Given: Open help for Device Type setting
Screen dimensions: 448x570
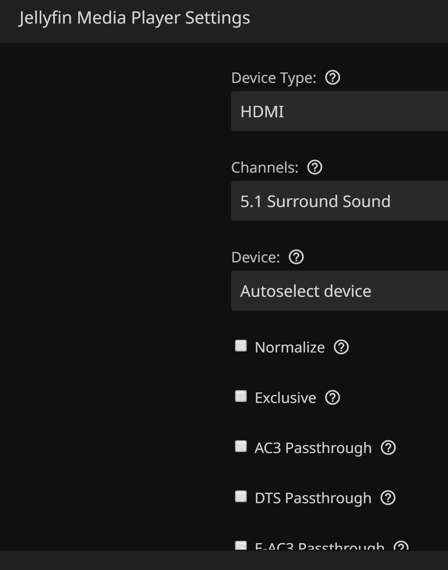Looking at the screenshot, I should [332, 78].
